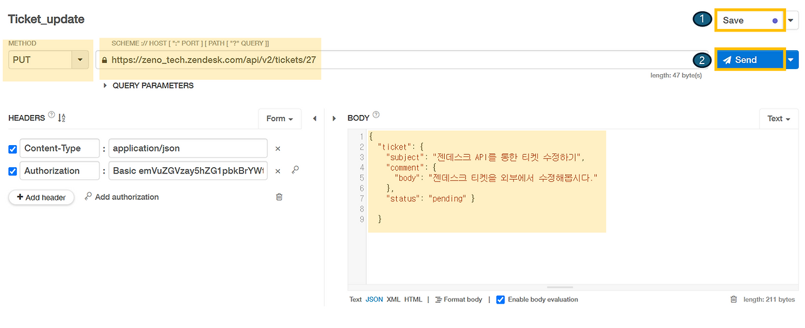
Task: Click the BODY help question icon
Action: 376,115
